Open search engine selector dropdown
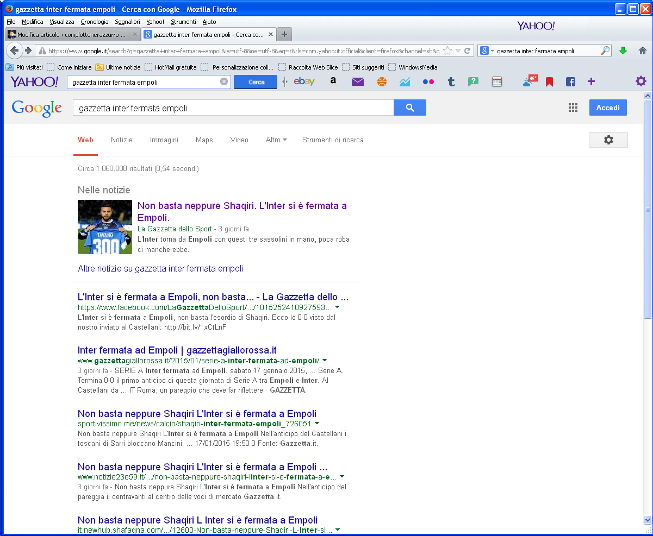Screen dimensions: 653x536 [487, 51]
